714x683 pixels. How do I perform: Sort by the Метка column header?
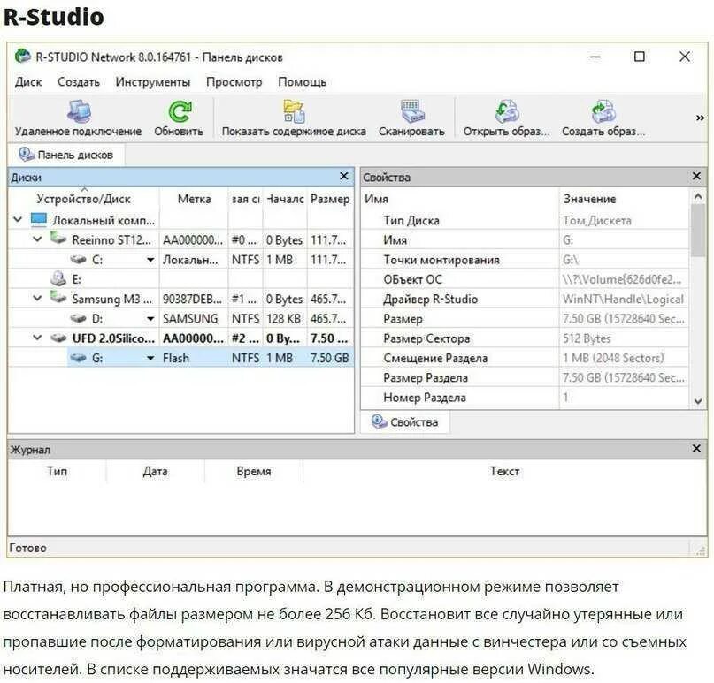pyautogui.click(x=194, y=199)
